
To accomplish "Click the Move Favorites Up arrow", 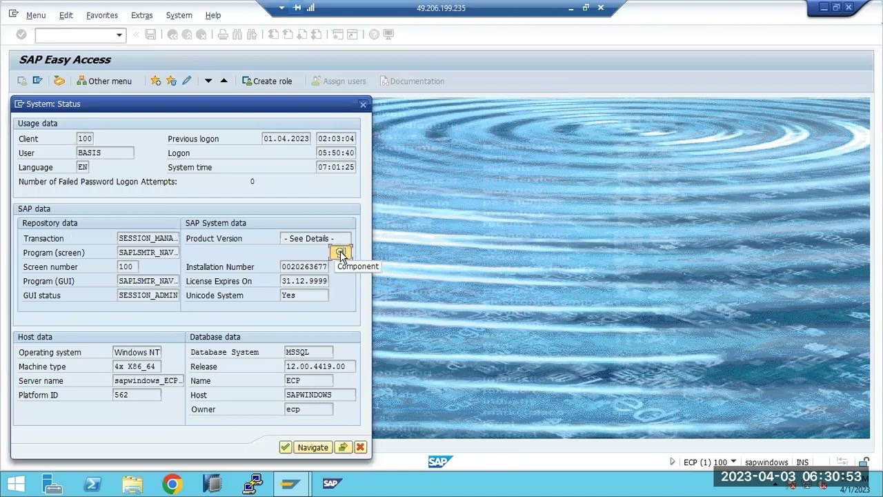I will click(x=224, y=81).
